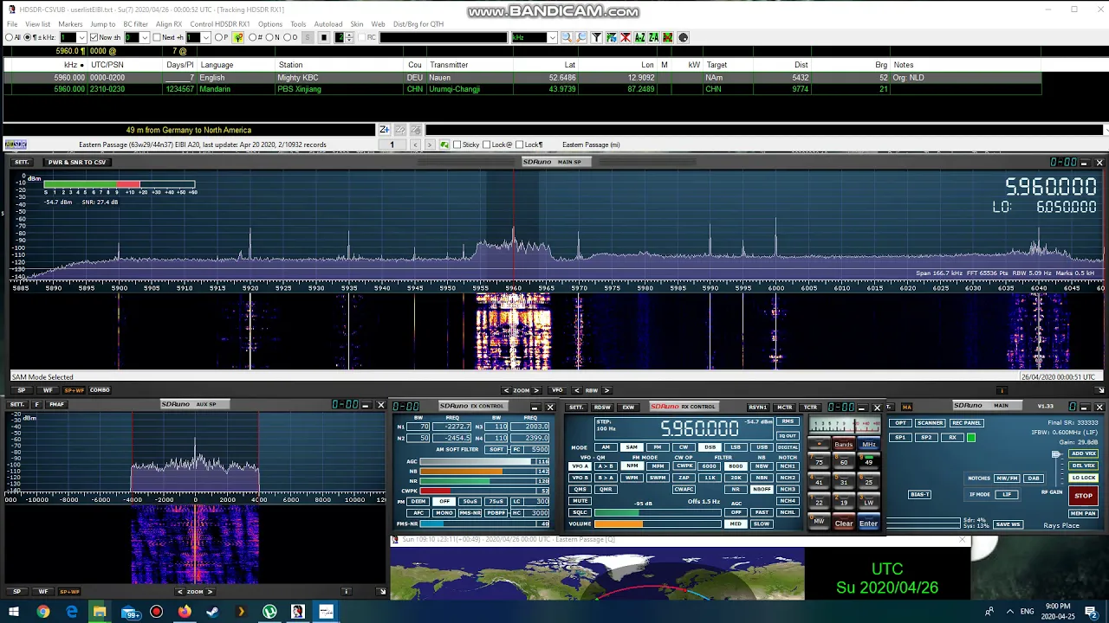Click the second magnifier search icon in toolbar
Screen dimensions: 1109x623
tap(581, 38)
